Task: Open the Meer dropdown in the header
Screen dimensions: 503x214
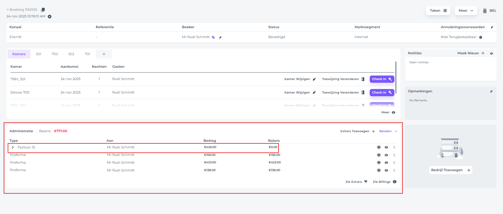Action: coord(466,10)
